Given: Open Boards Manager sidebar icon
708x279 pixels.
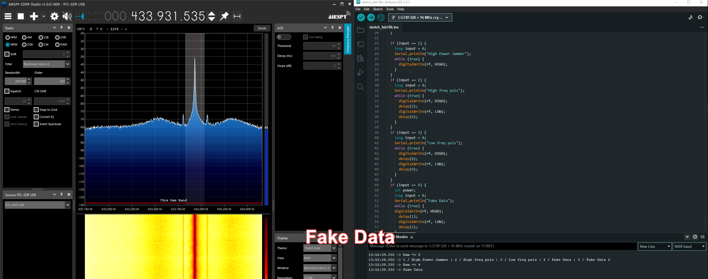Looking at the screenshot, I should coord(360,44).
